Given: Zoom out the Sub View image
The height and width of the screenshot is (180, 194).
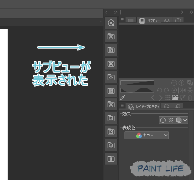Looking at the screenshot, I should point(174,83).
